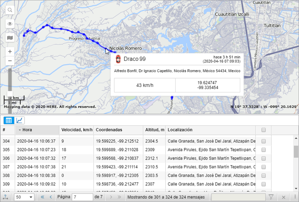Click the Progreso Industrial map label
The width and height of the screenshot is (299, 202).
pos(85,39)
